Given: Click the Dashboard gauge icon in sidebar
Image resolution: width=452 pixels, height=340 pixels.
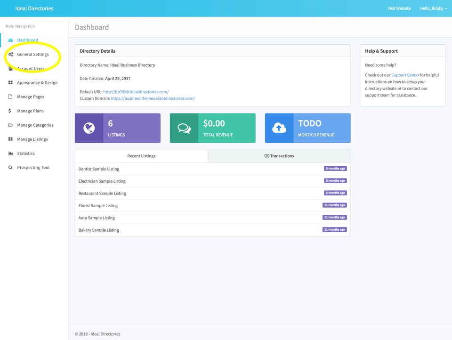Looking at the screenshot, I should point(10,40).
